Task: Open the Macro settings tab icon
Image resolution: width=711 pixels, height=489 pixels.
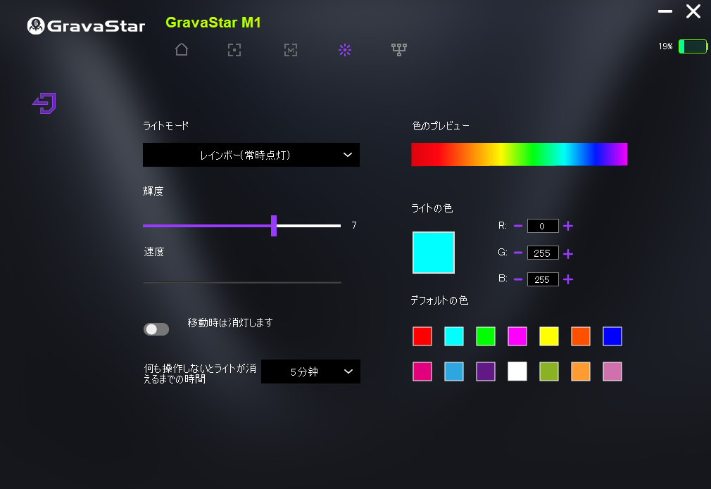Action: tap(290, 49)
